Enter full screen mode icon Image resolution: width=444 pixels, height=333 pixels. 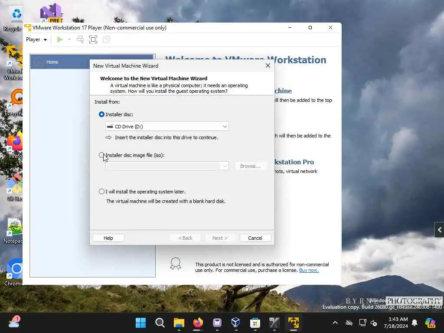pyautogui.click(x=93, y=39)
